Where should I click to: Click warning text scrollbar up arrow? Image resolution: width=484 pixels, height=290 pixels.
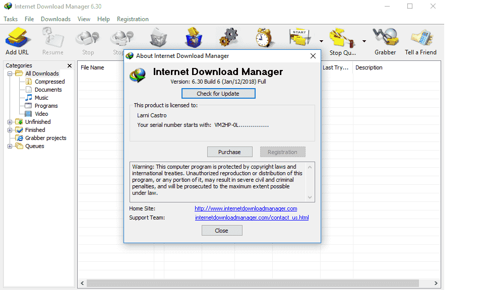point(310,167)
